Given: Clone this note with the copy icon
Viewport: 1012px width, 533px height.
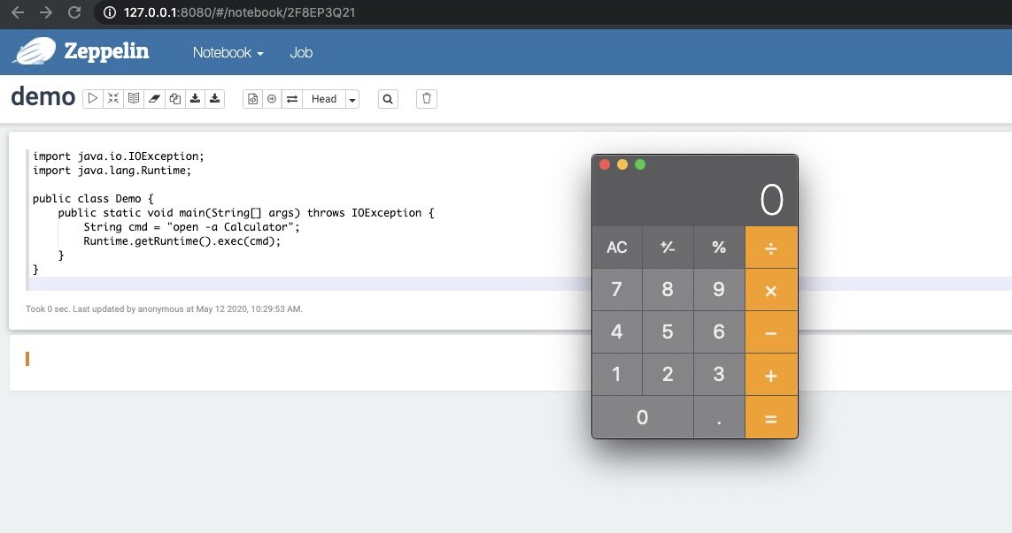Looking at the screenshot, I should pos(175,99).
